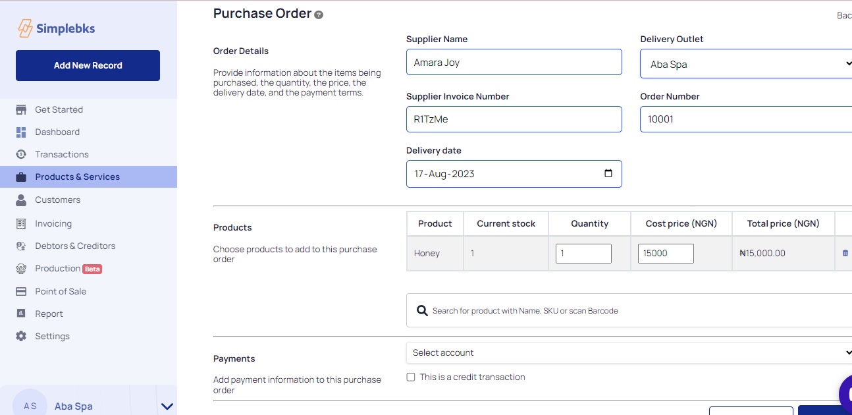Screen dimensions: 852x415
Task: Click the Dashboard grid icon
Action: pyautogui.click(x=21, y=132)
